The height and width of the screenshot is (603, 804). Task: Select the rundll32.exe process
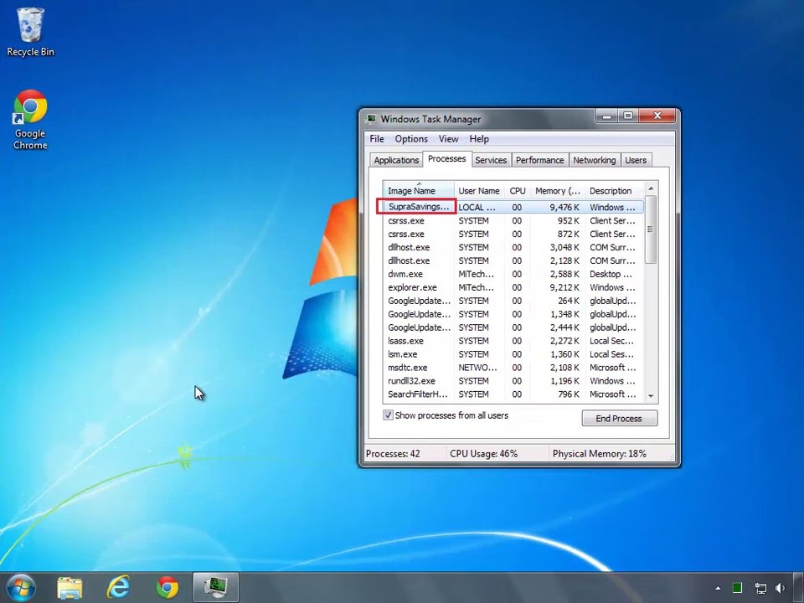[x=513, y=380]
